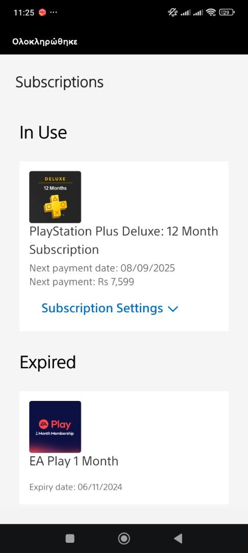248x553 pixels.
Task: Open the PlayStation Plus Deluxe thumbnail
Action: [55, 197]
